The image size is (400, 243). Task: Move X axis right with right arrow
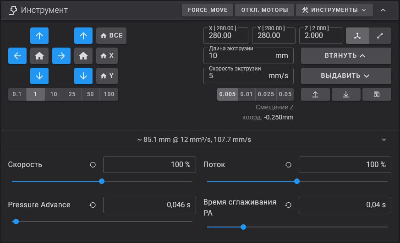click(x=61, y=56)
